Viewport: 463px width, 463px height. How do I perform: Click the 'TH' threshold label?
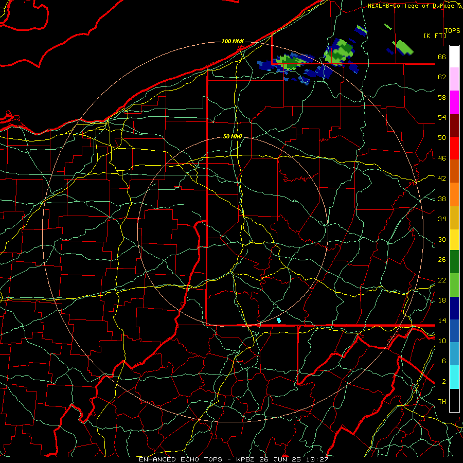[442, 402]
